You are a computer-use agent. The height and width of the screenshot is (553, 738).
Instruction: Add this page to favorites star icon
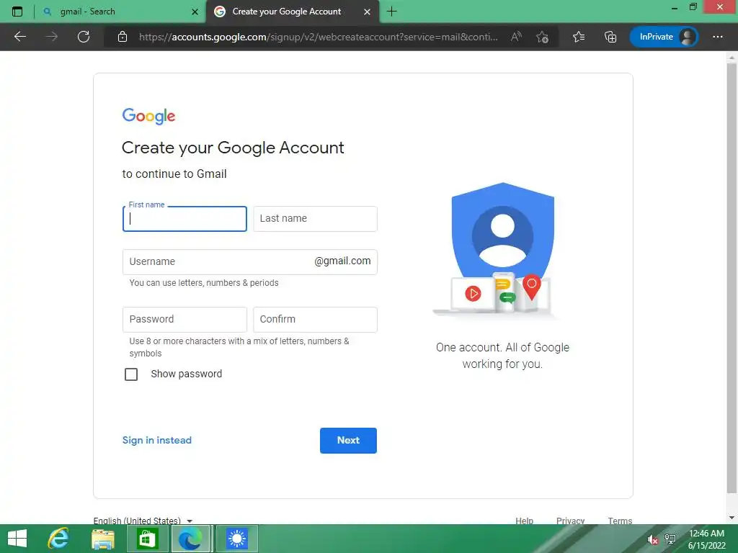[x=542, y=37]
